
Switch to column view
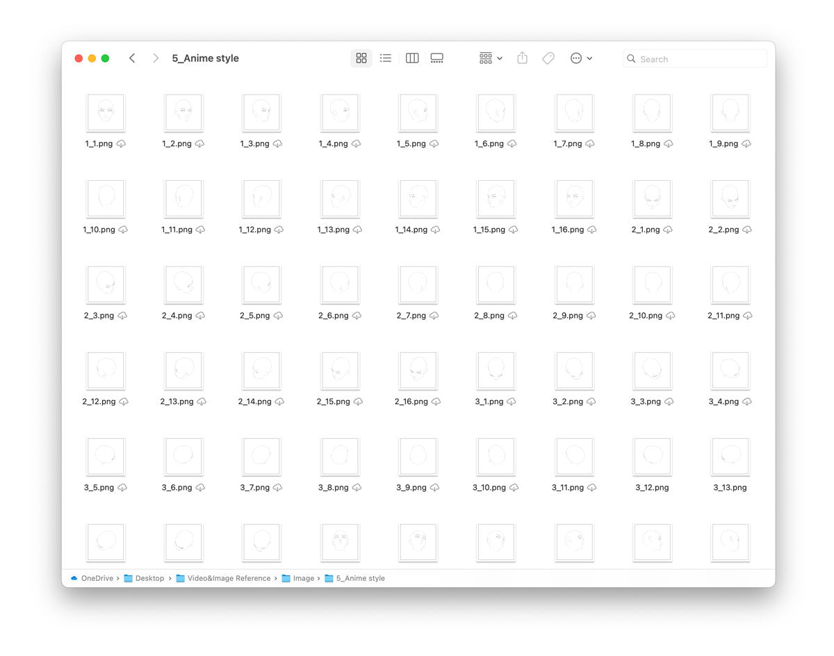412,58
